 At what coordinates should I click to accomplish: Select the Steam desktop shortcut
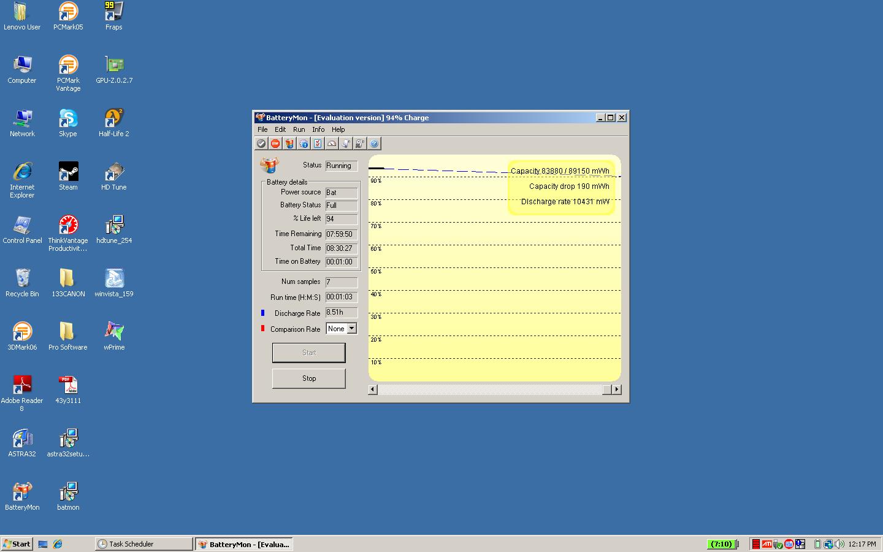[x=68, y=177]
